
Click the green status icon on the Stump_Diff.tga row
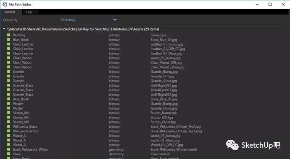(8, 117)
